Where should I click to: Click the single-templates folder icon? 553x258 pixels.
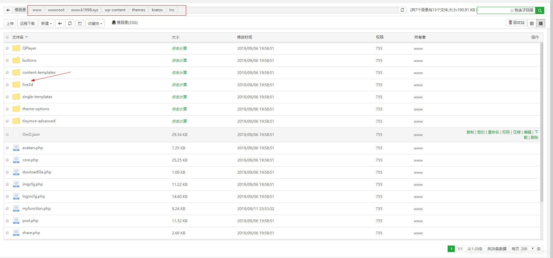click(x=16, y=97)
